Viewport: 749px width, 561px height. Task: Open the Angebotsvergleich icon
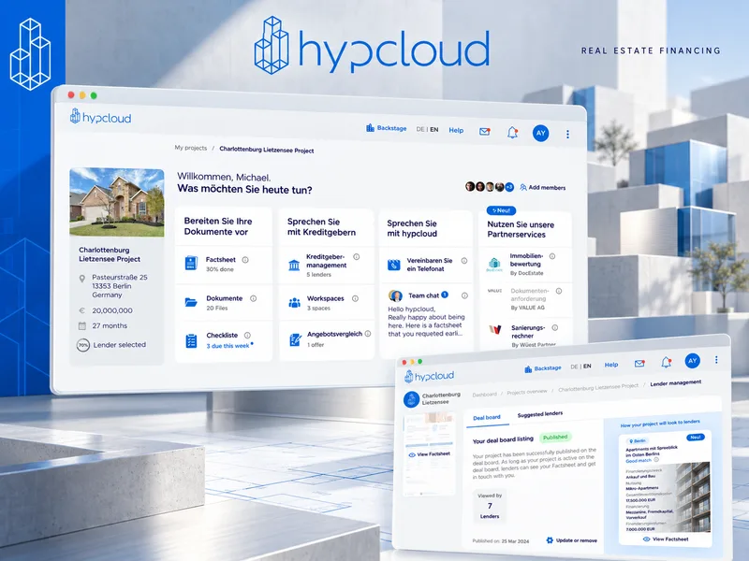click(x=295, y=339)
